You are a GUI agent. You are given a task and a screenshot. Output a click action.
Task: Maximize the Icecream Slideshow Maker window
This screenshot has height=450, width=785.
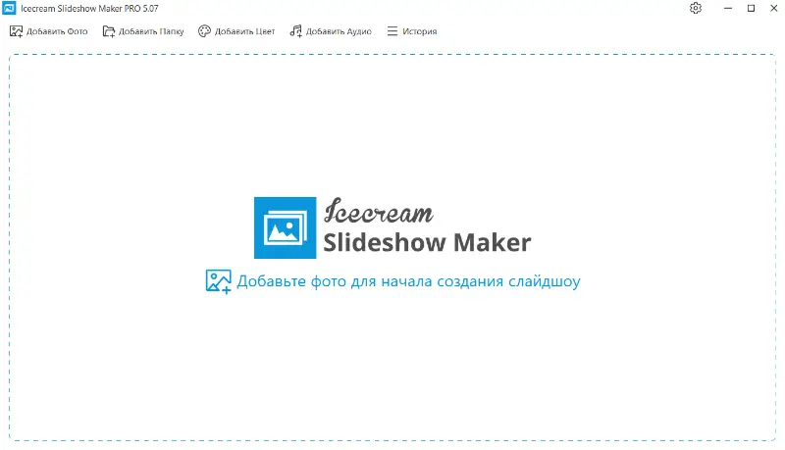click(x=751, y=8)
